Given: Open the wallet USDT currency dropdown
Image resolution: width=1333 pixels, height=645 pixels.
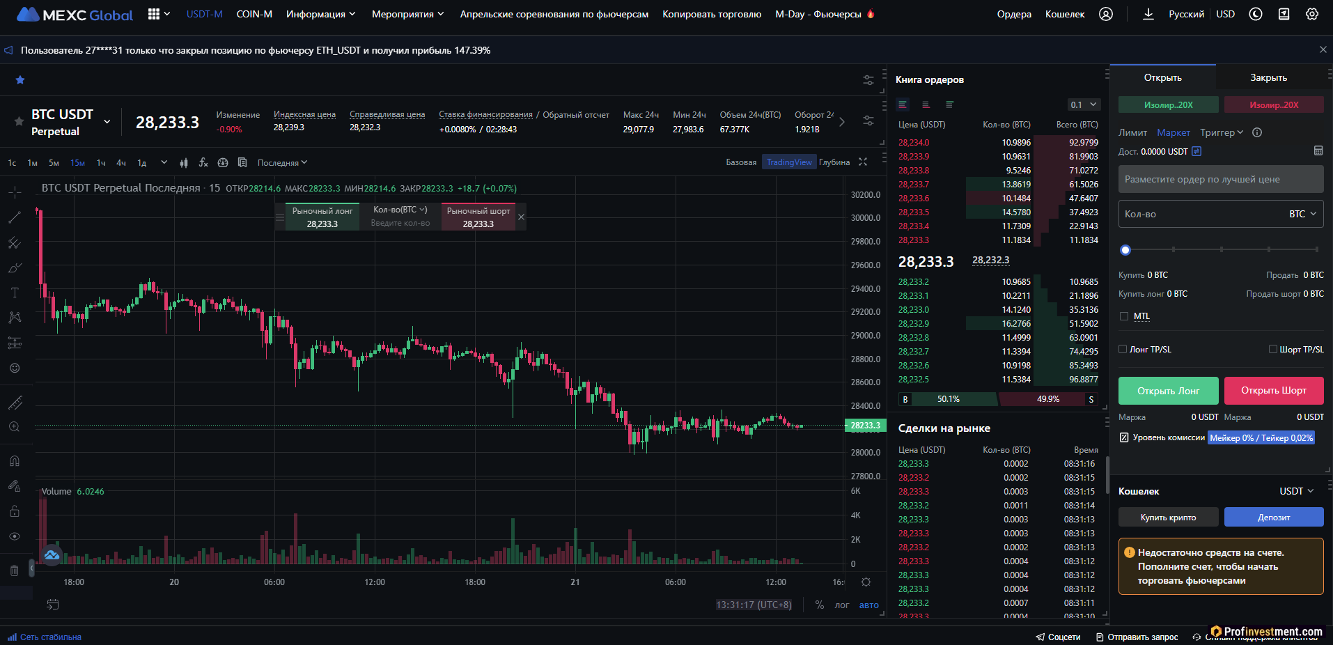Looking at the screenshot, I should tap(1296, 491).
